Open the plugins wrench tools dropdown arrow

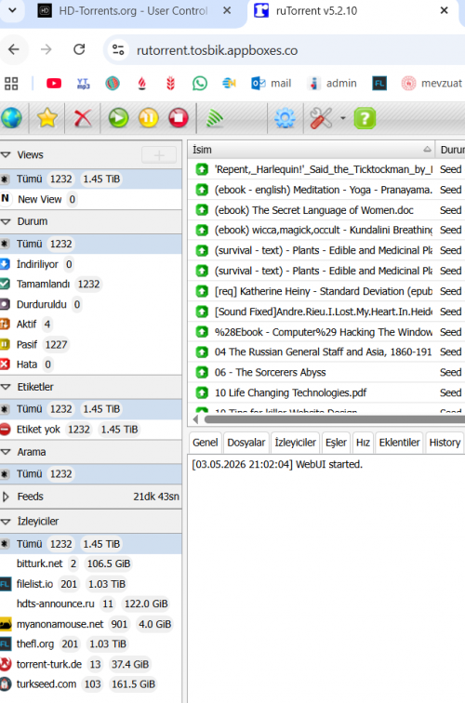(x=343, y=118)
